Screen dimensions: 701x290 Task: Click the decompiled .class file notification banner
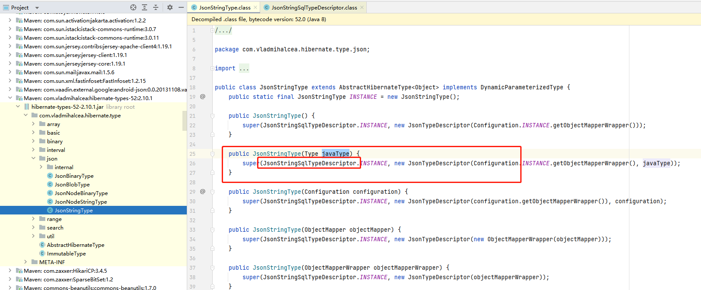[x=444, y=19]
